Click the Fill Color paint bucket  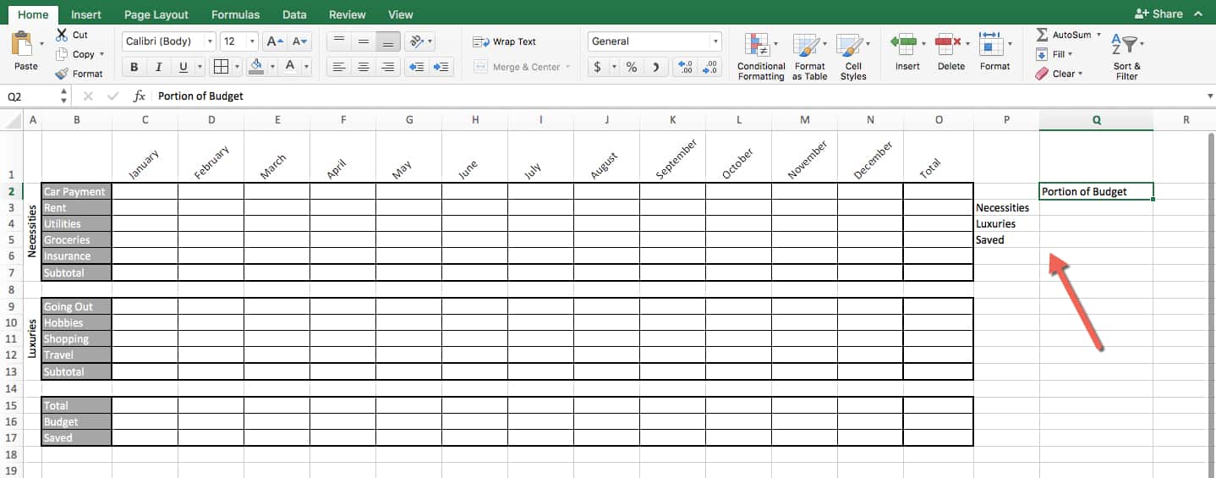[x=257, y=67]
